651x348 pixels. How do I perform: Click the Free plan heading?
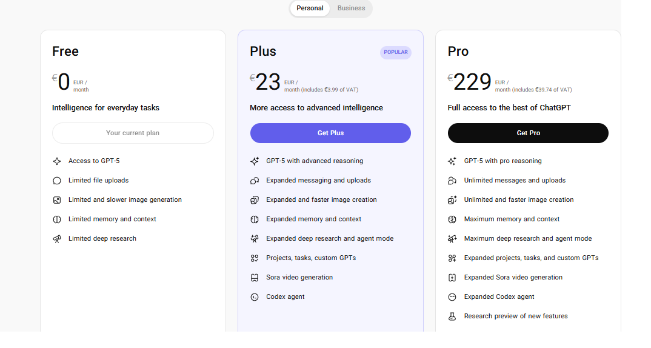coord(65,52)
